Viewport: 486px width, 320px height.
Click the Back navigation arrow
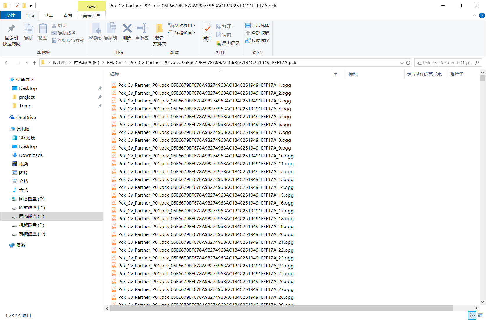[7, 63]
